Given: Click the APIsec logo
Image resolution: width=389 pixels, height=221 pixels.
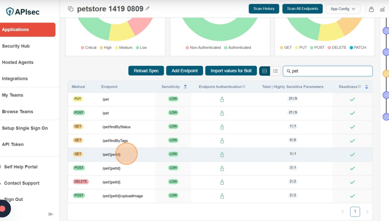Looking at the screenshot, I should pos(23,11).
